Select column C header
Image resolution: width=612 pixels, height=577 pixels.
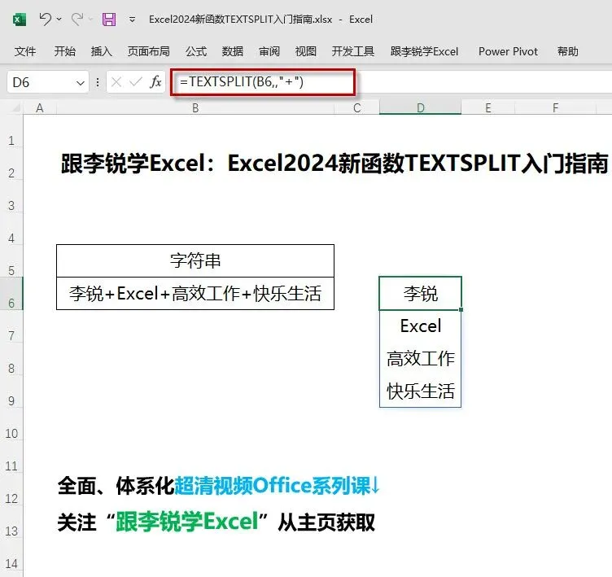pyautogui.click(x=356, y=107)
